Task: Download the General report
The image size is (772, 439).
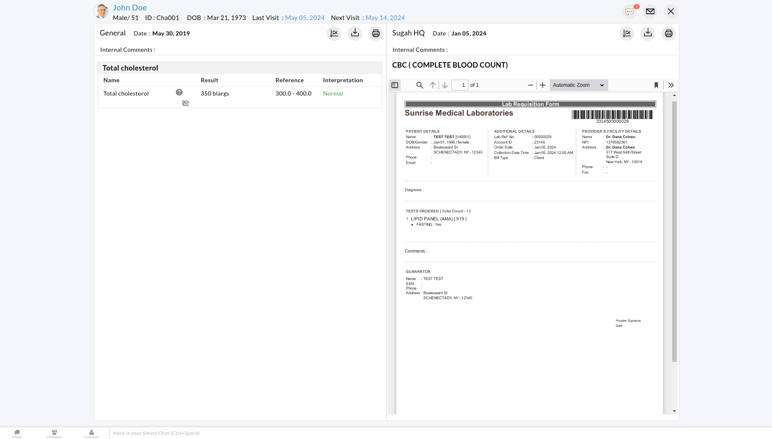Action: pos(355,33)
